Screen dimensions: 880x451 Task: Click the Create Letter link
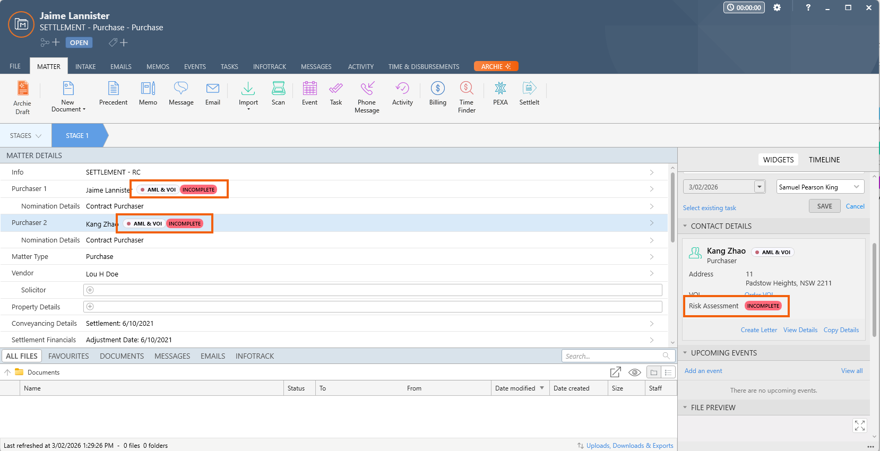(758, 330)
